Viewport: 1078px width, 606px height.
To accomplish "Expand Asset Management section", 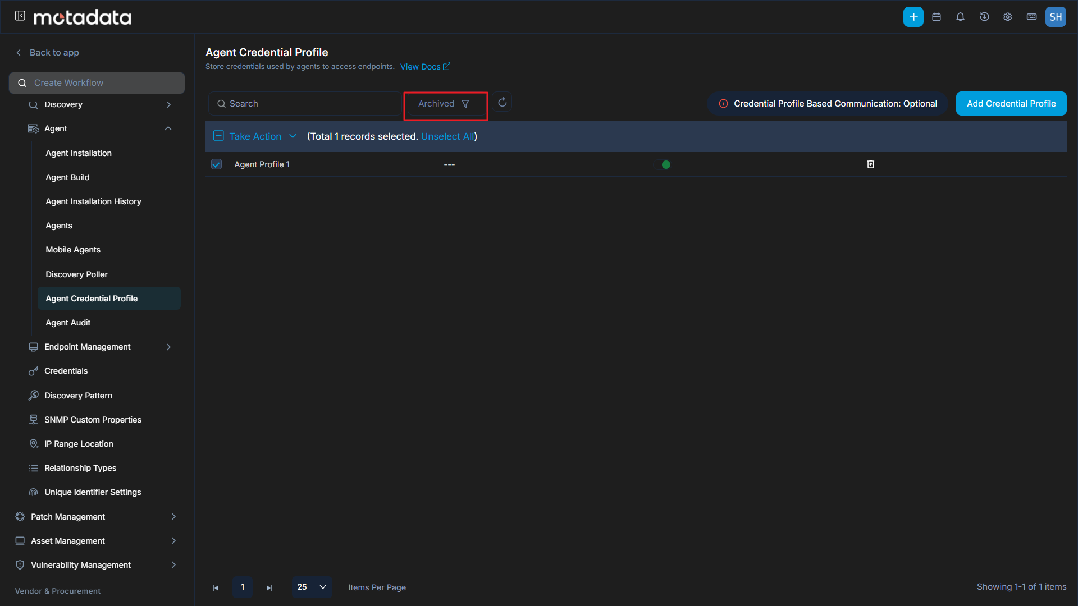I will pos(173,541).
